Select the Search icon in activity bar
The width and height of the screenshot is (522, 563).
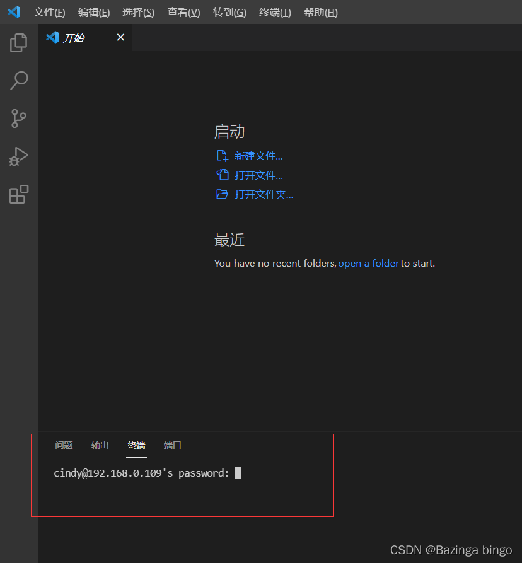[x=18, y=81]
